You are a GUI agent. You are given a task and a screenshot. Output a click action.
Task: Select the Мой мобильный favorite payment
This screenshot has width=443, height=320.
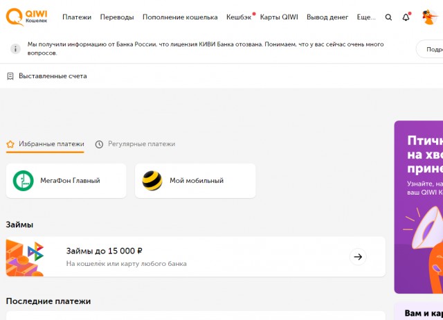click(195, 181)
